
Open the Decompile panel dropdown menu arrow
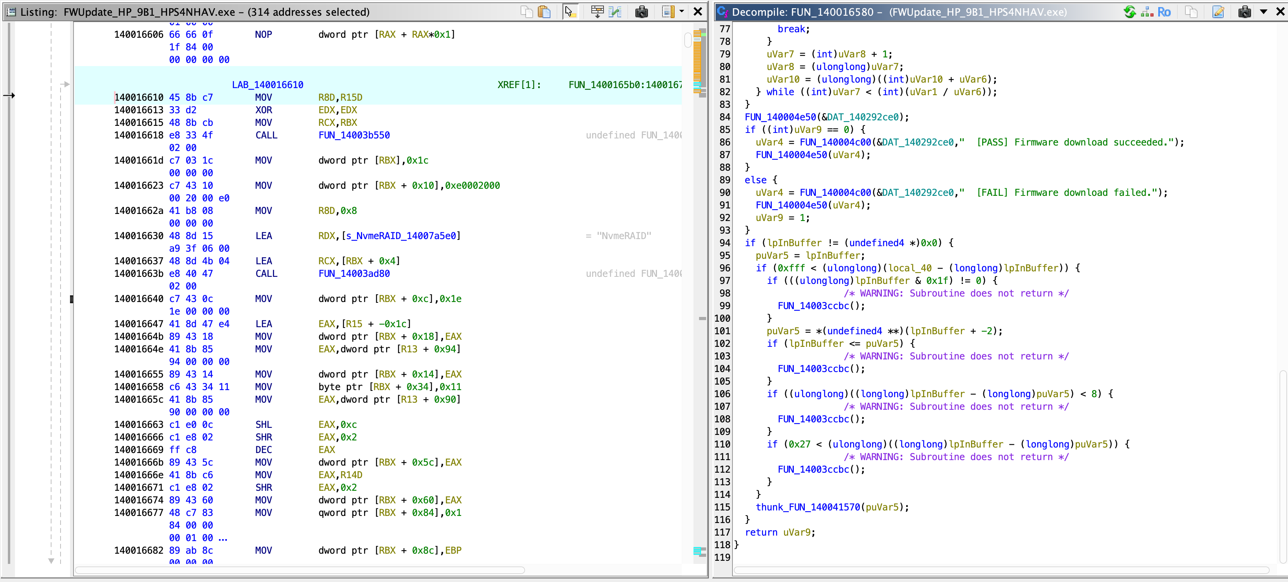point(1264,11)
